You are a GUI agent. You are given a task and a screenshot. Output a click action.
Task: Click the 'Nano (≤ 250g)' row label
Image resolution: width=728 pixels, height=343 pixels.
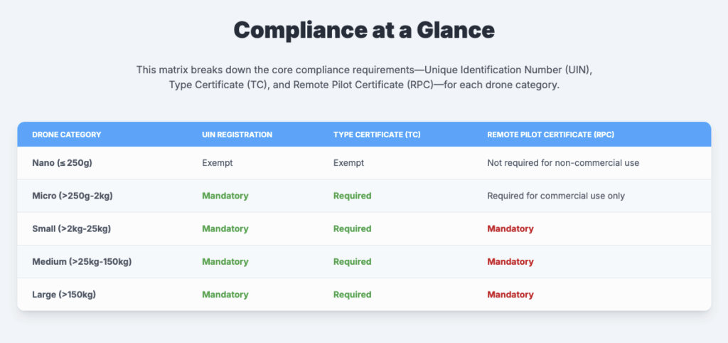63,163
